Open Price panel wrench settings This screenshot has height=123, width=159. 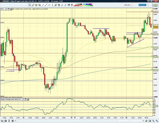[x=6, y=9]
